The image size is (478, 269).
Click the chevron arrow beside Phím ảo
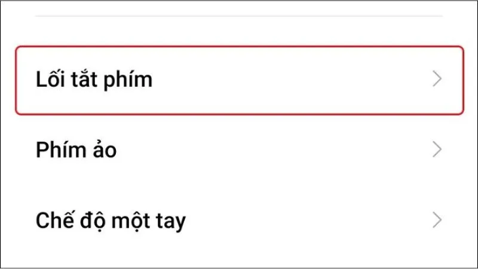(437, 149)
